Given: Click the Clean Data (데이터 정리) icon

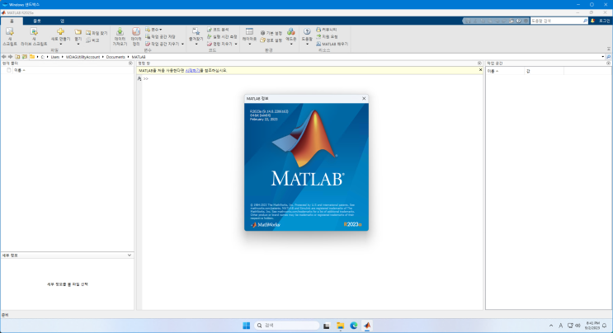Looking at the screenshot, I should point(136,32).
